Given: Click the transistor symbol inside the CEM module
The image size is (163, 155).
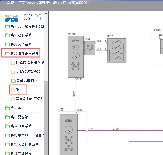Looking at the screenshot, I should [x=69, y=130].
